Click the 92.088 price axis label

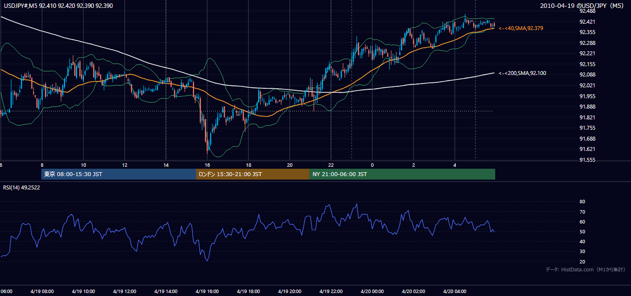click(x=588, y=74)
